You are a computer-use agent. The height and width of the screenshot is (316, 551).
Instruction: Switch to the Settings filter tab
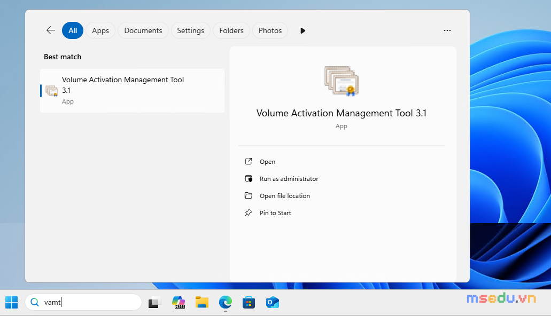(190, 30)
